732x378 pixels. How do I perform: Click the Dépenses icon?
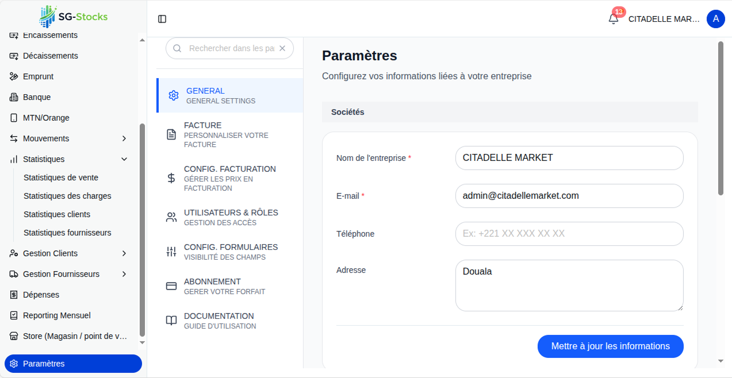click(x=14, y=295)
